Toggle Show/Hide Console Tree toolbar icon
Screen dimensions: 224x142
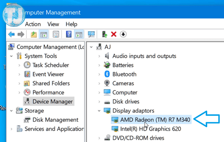pyautogui.click(x=44, y=34)
